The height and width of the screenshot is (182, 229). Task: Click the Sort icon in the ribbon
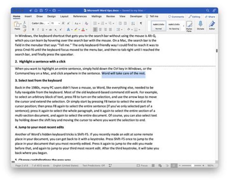coord(133,23)
